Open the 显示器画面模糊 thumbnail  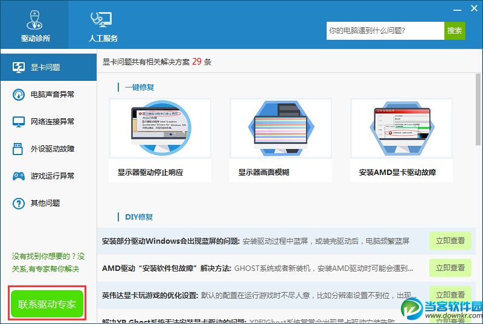click(281, 128)
